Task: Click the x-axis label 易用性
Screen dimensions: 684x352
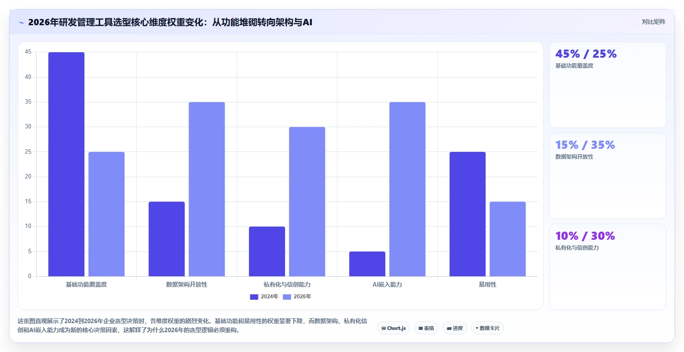Action: [x=487, y=285]
